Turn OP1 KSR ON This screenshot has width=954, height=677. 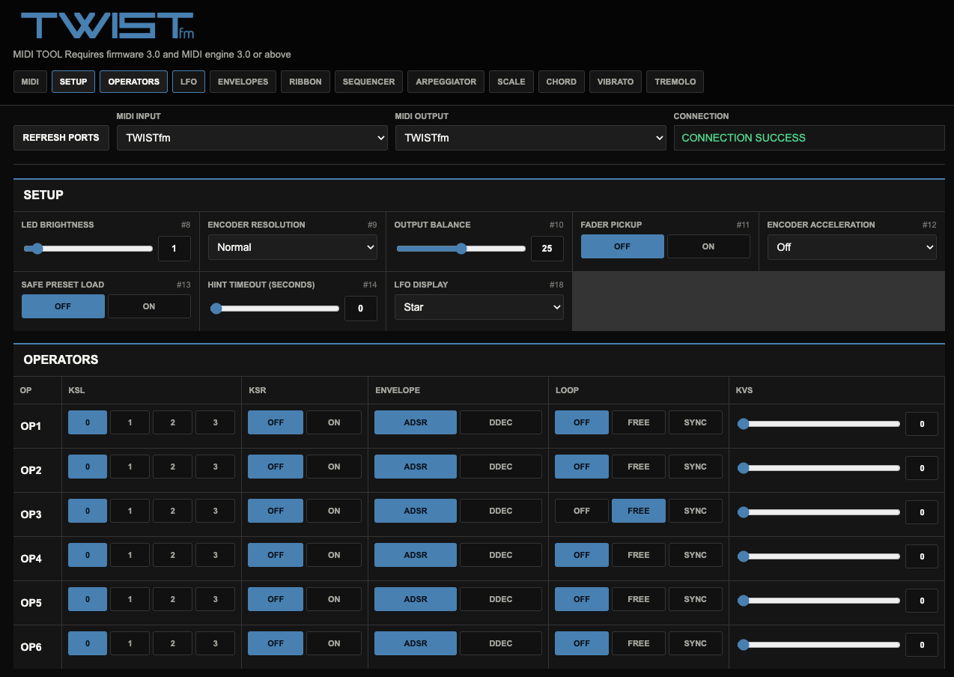pos(334,422)
